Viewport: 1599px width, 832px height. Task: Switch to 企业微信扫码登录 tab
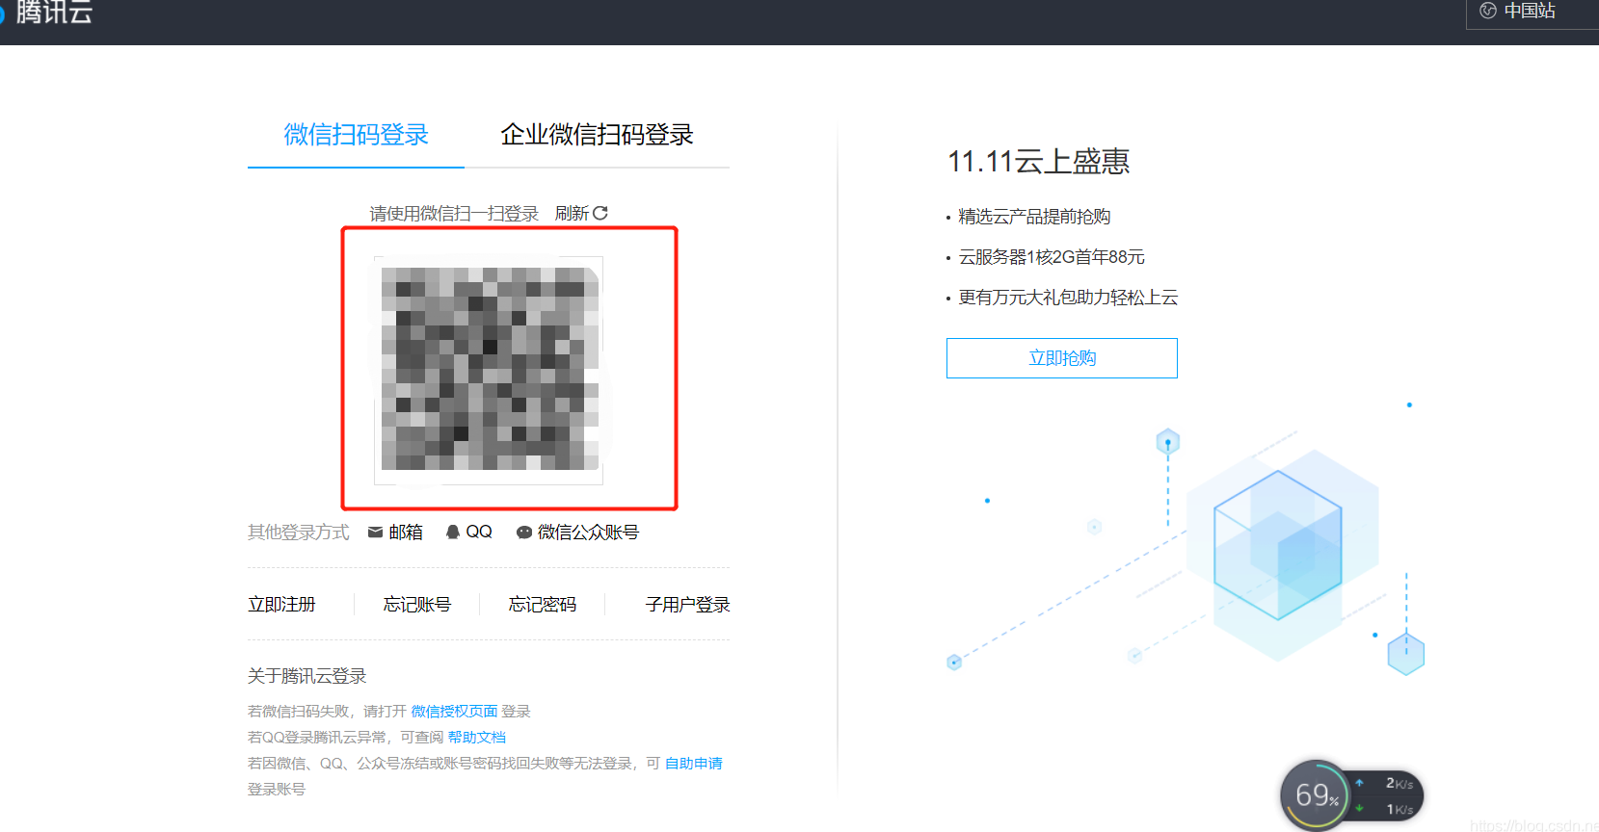[x=597, y=135]
